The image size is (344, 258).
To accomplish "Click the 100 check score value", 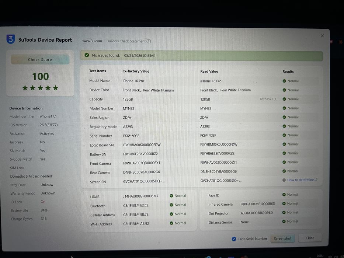I will [40, 76].
